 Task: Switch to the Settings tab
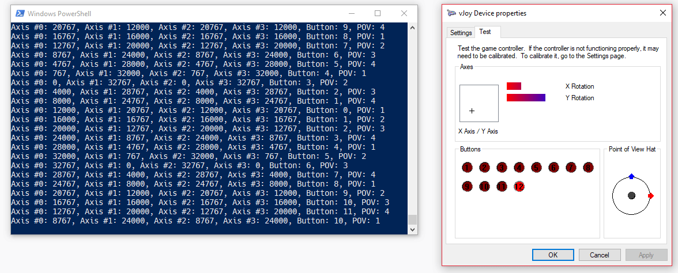[461, 32]
